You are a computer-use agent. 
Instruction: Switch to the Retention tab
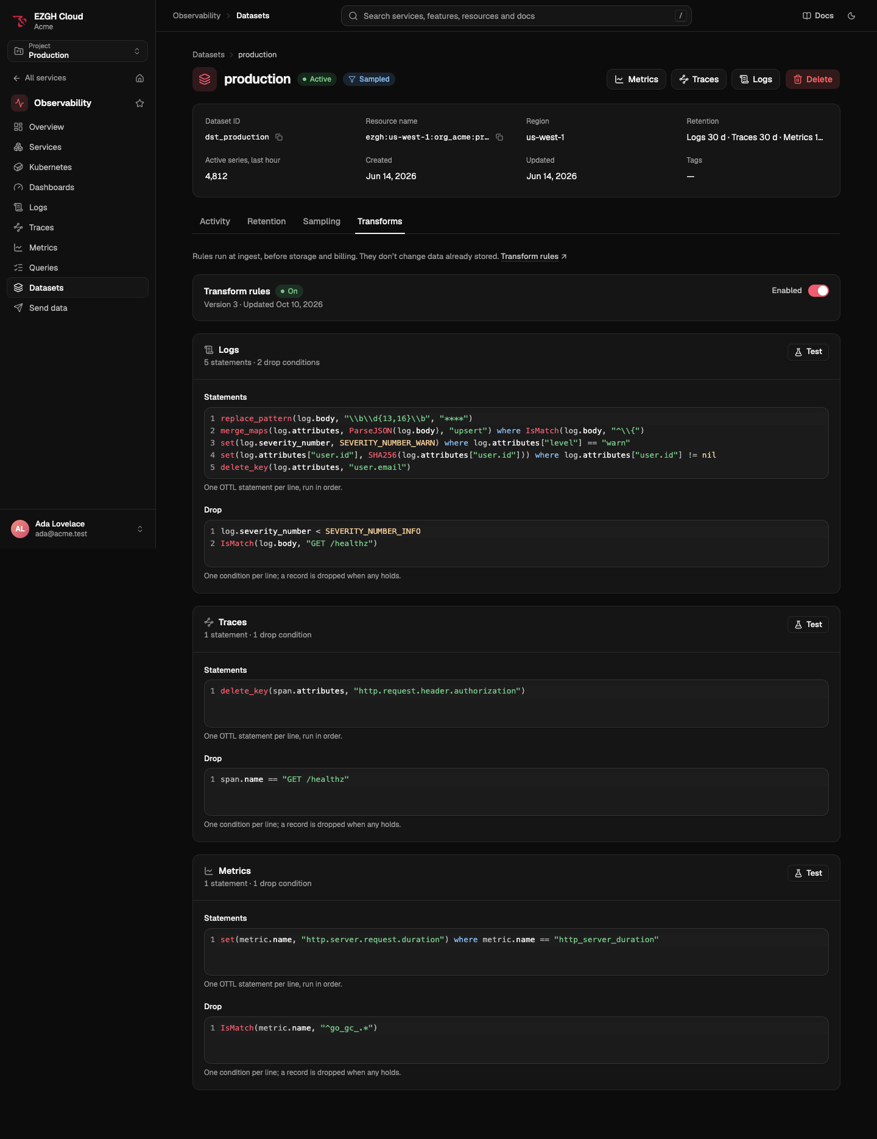[266, 221]
